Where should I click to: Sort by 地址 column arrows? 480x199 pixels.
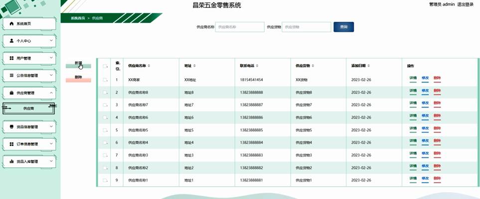pos(194,66)
